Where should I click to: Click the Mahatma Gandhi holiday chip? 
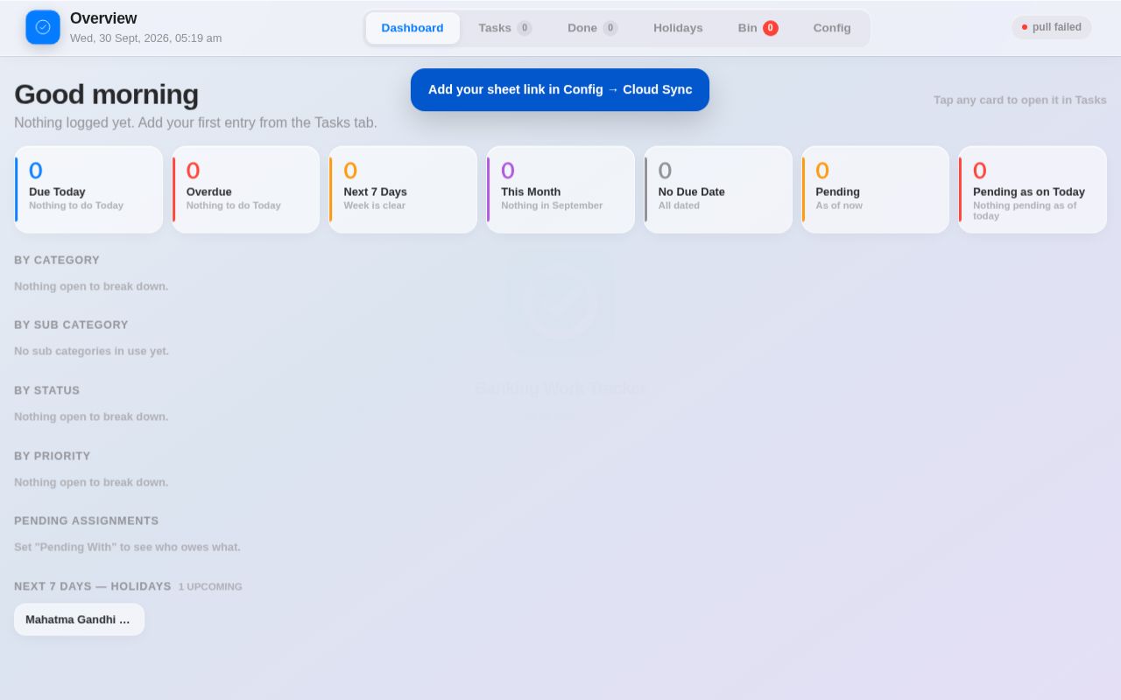(x=79, y=619)
